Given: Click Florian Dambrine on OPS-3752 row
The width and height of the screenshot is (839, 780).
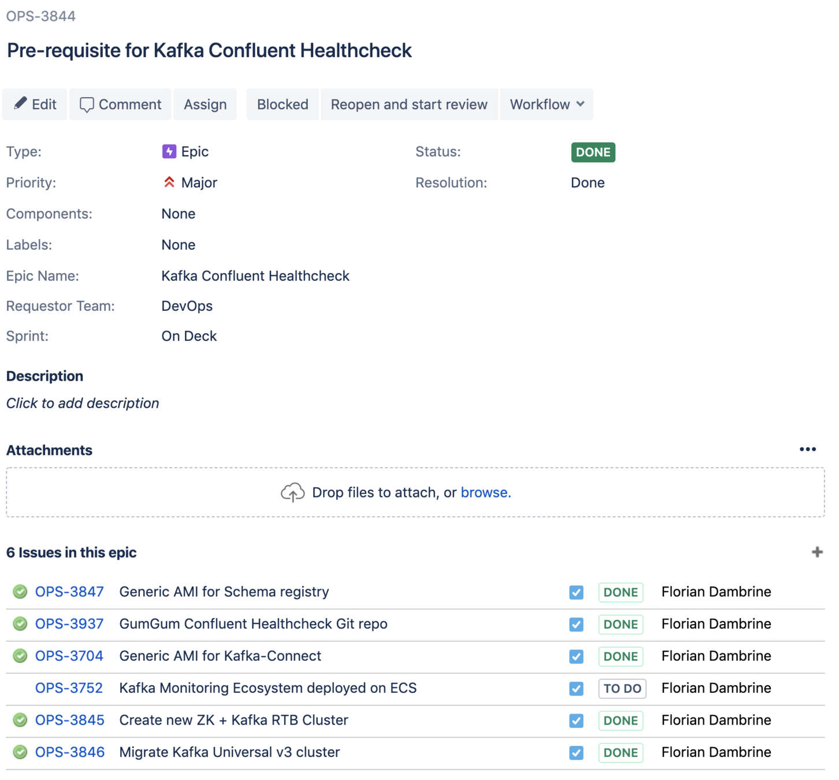Looking at the screenshot, I should [x=717, y=688].
